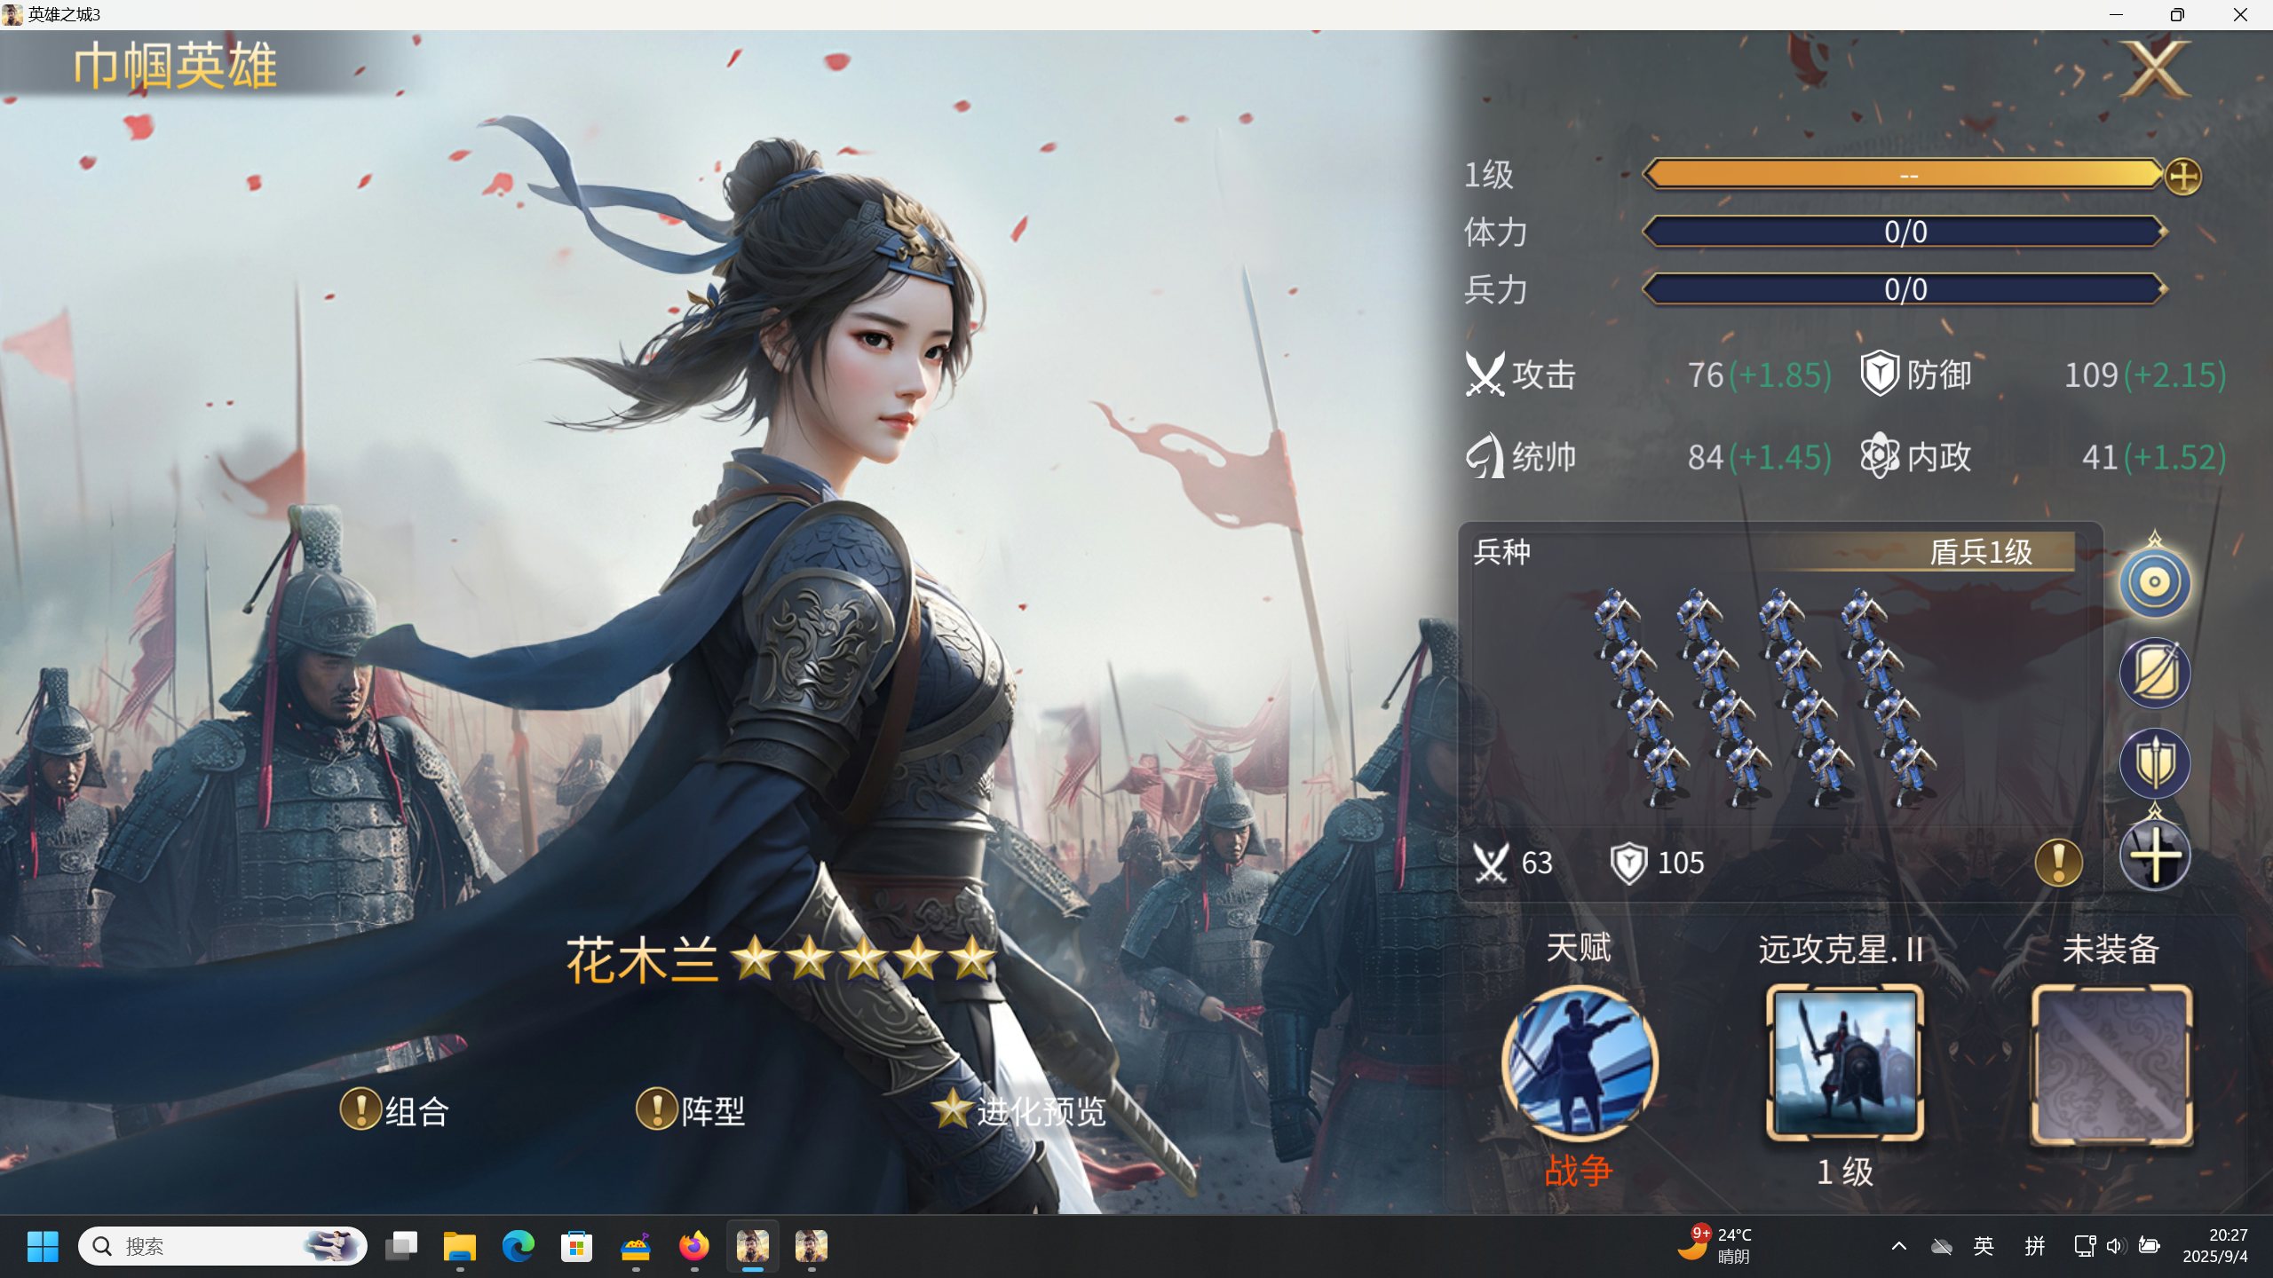Close the hero panel with the golden X
Screen dimensions: 2273x1278
2155,69
